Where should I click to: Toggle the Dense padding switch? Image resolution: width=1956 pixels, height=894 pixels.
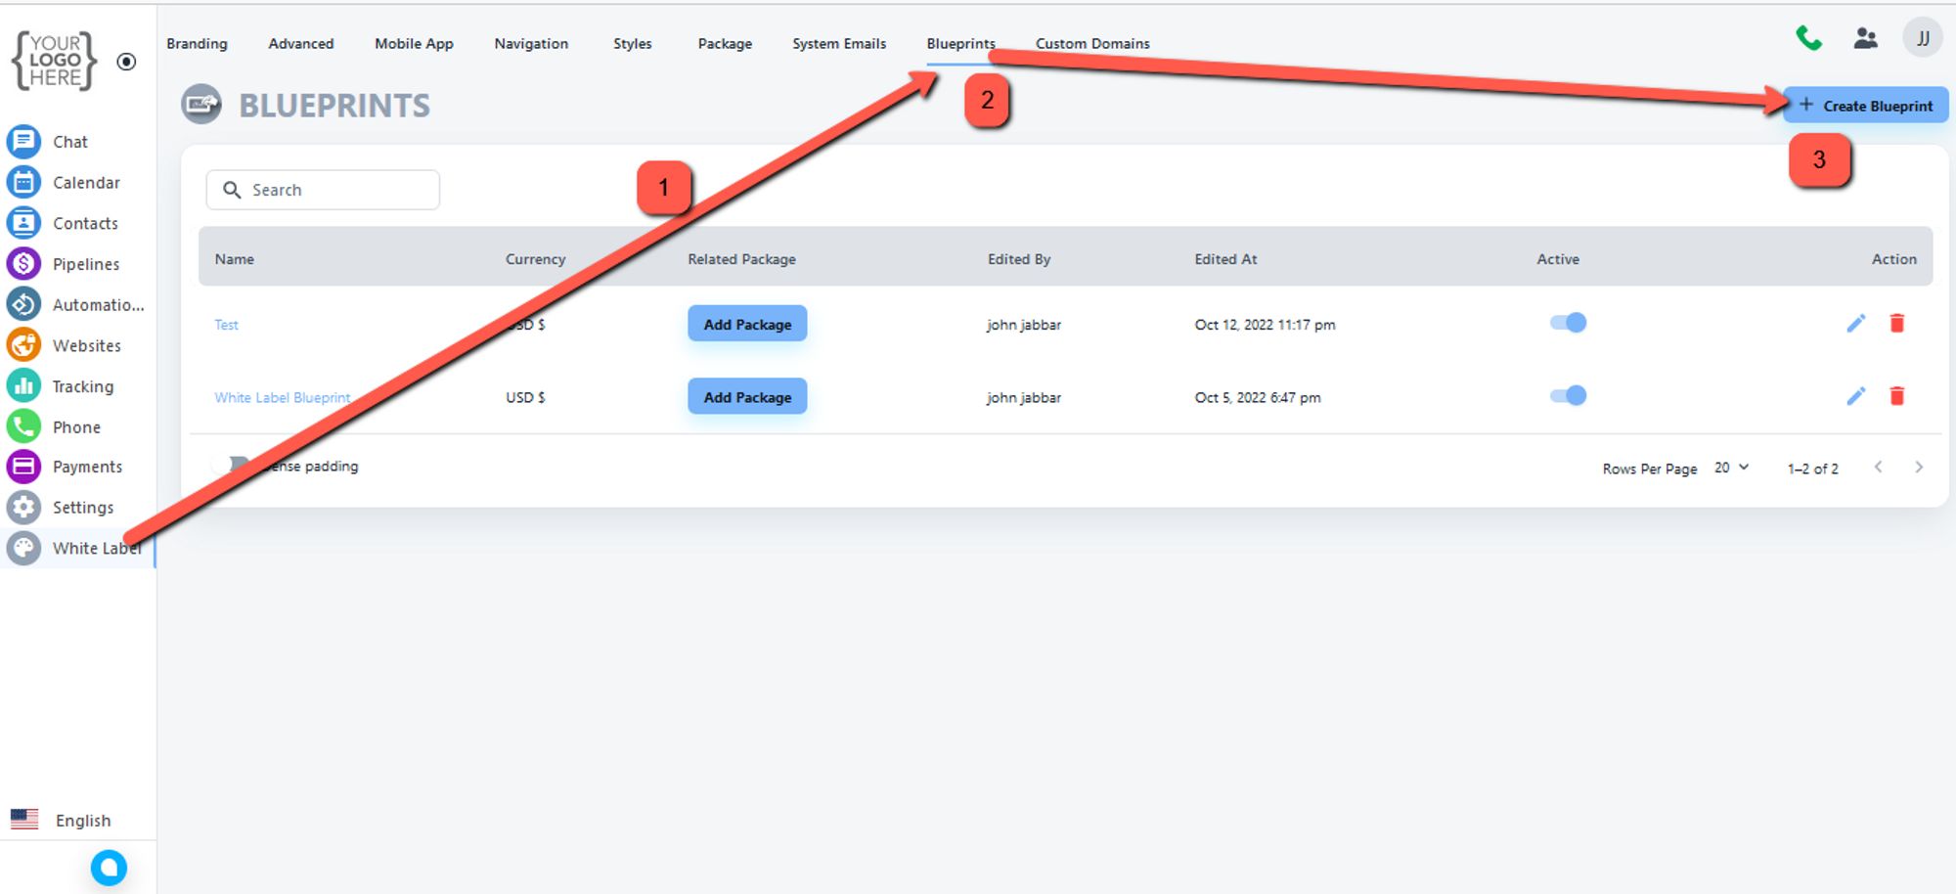(x=231, y=466)
